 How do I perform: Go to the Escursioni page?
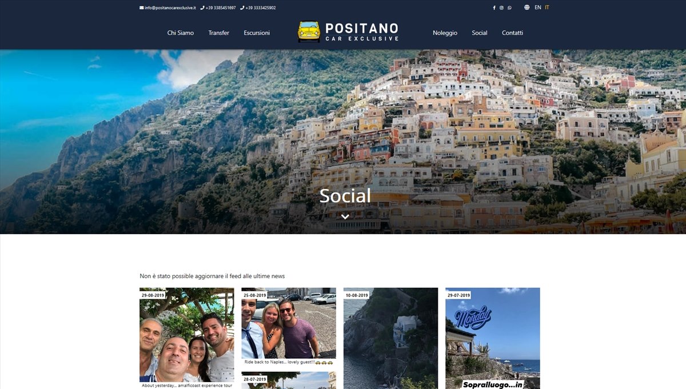[x=257, y=33]
